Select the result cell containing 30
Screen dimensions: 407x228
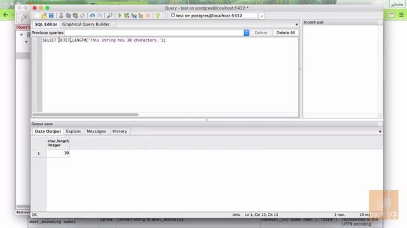[x=58, y=153]
